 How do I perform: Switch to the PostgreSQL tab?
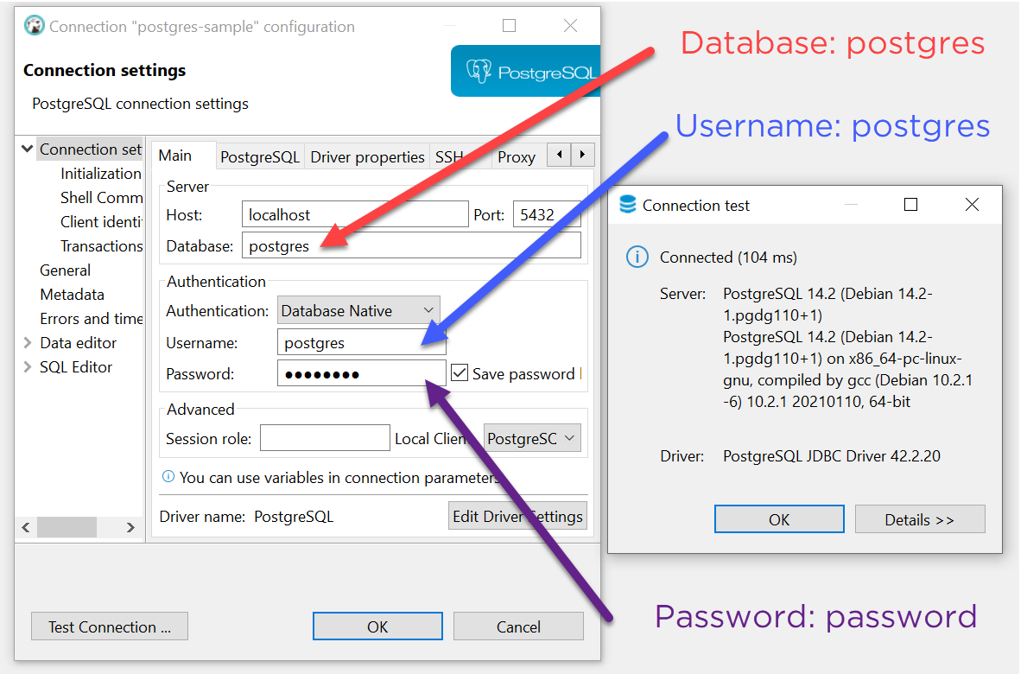click(260, 157)
